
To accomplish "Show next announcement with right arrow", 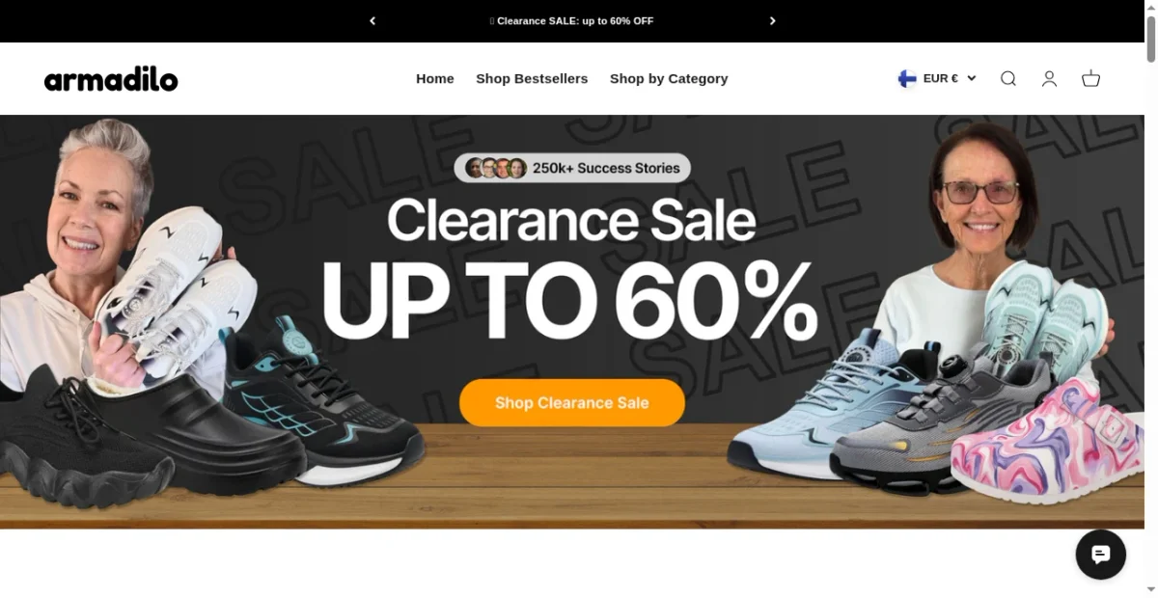I will point(772,21).
